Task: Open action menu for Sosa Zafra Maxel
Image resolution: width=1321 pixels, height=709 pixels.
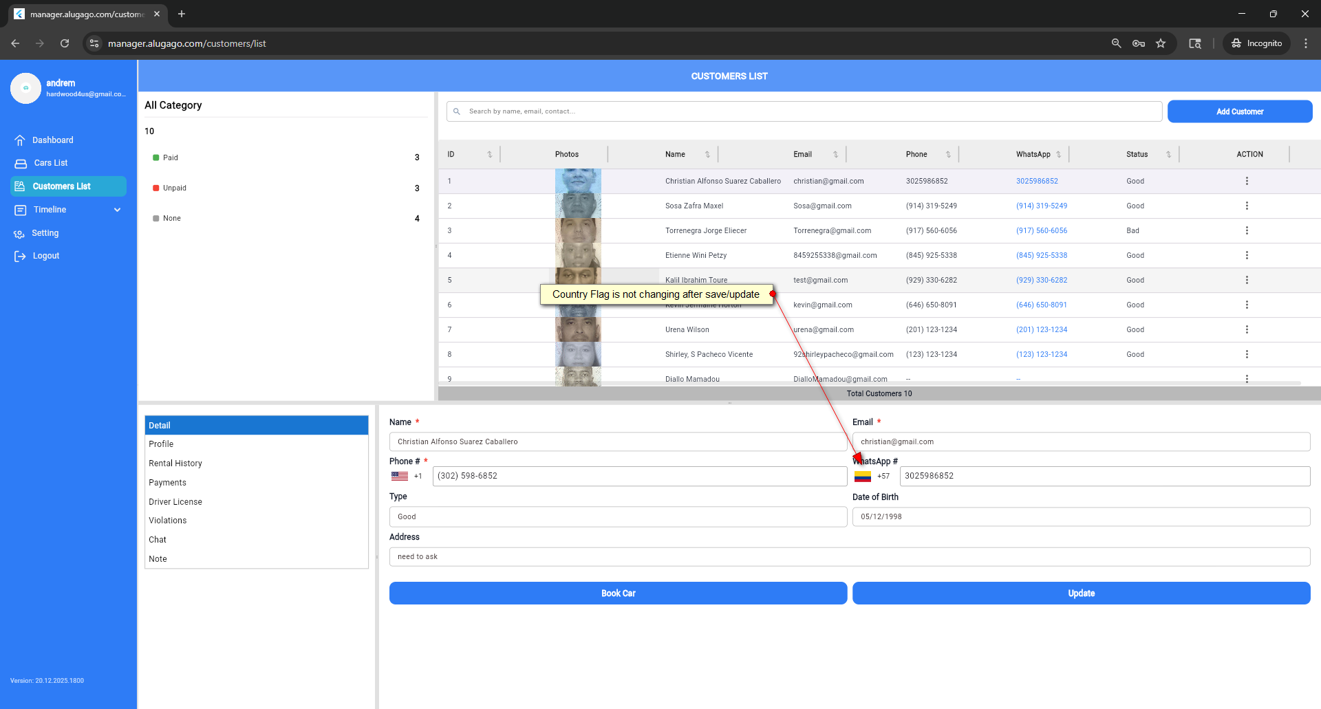Action: pos(1246,206)
